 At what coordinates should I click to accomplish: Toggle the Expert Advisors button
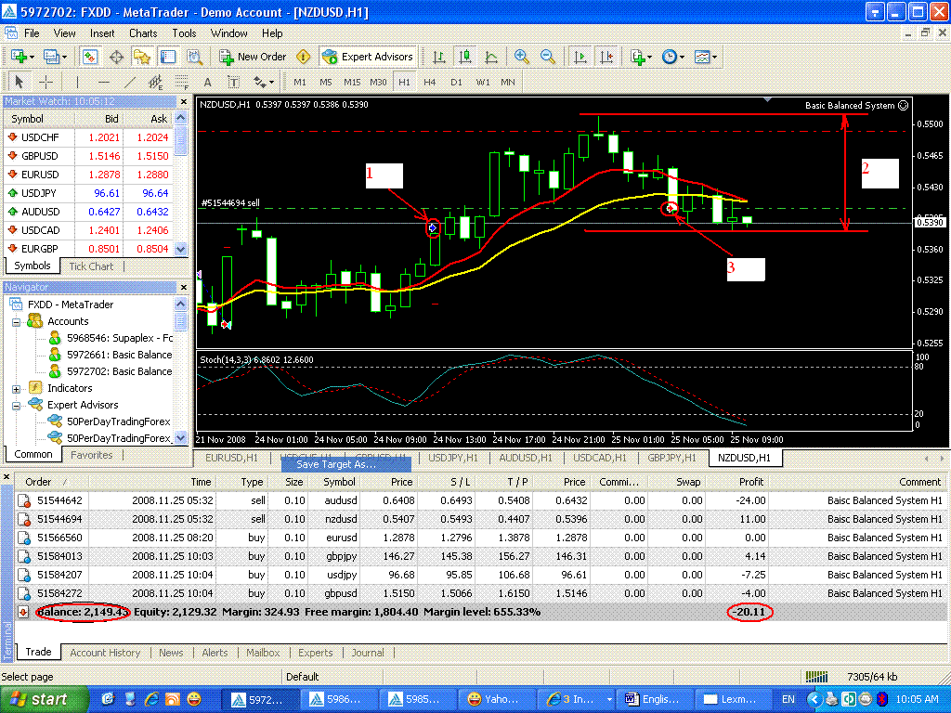pyautogui.click(x=368, y=57)
